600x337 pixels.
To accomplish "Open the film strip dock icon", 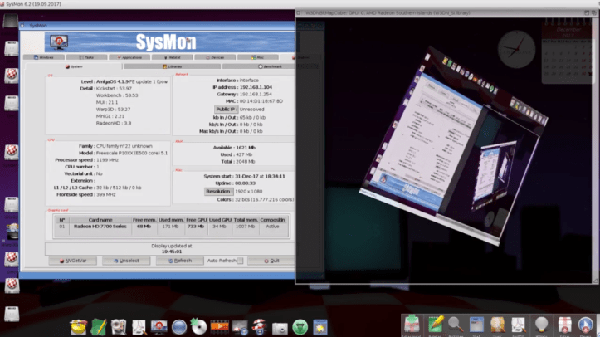I will (220, 327).
